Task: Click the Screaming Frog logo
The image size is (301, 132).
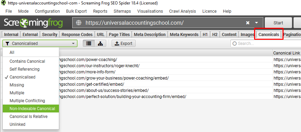Action: (x=33, y=23)
